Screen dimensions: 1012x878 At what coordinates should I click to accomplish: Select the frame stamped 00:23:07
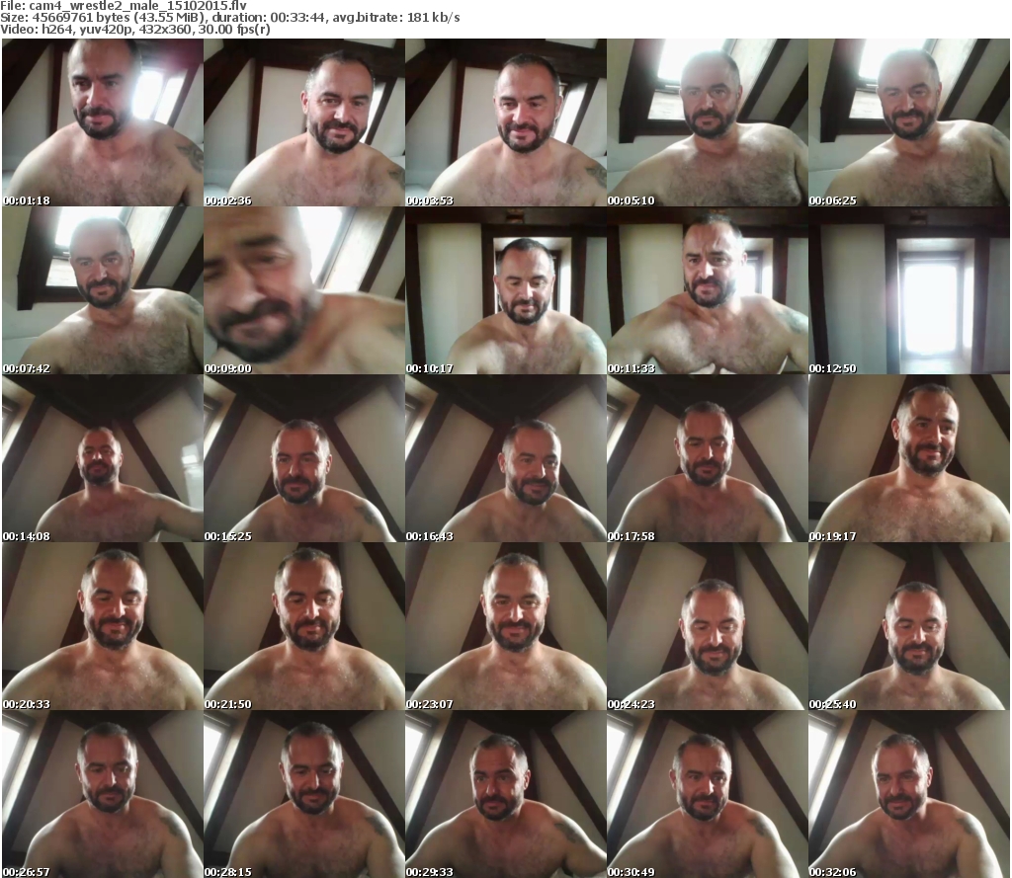505,626
